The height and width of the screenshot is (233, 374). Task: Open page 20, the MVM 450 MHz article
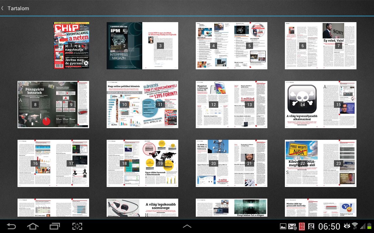214,163
